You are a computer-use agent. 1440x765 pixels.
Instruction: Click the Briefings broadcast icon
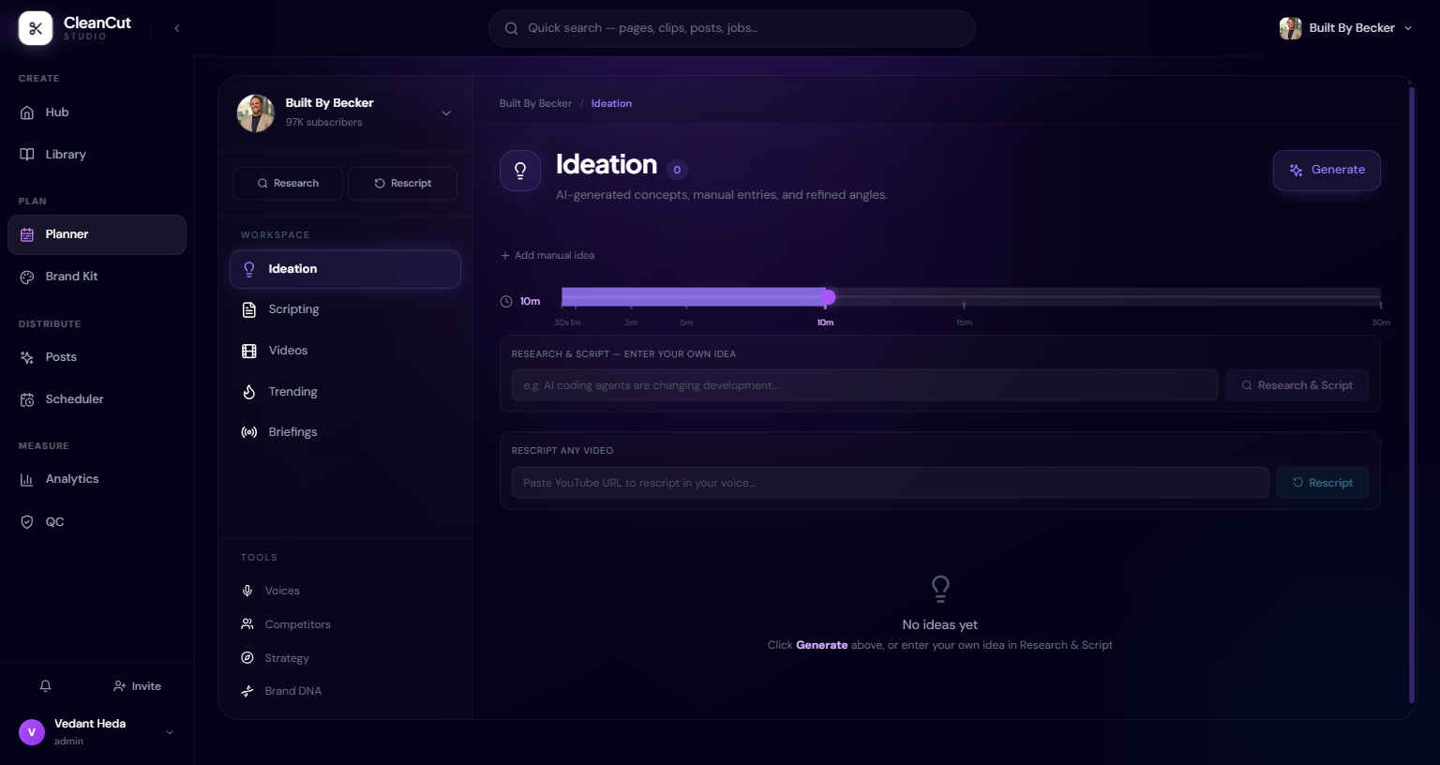[249, 432]
